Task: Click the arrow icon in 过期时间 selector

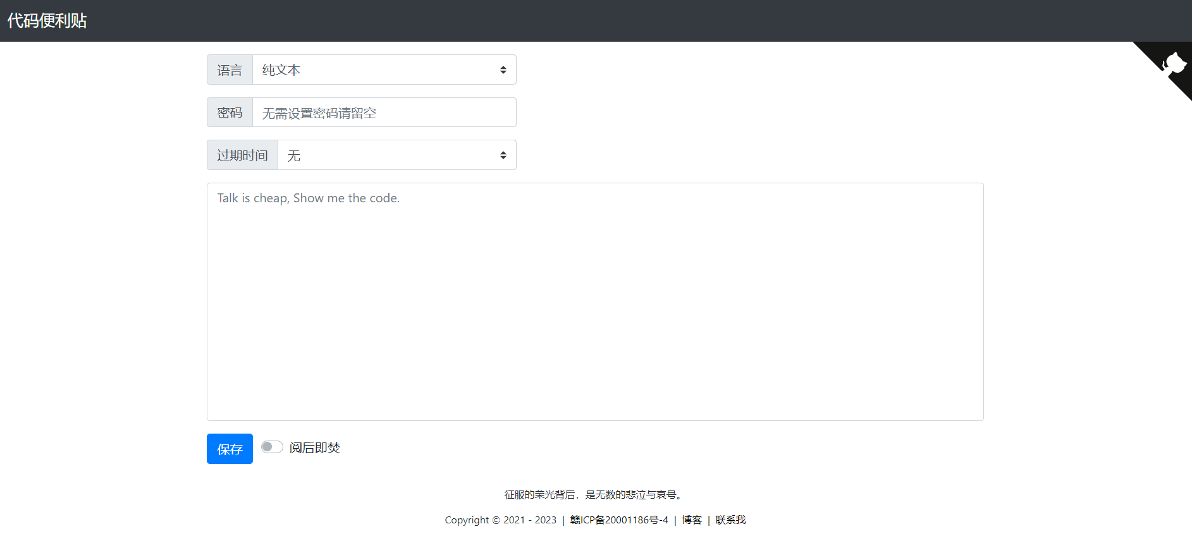Action: pos(503,155)
